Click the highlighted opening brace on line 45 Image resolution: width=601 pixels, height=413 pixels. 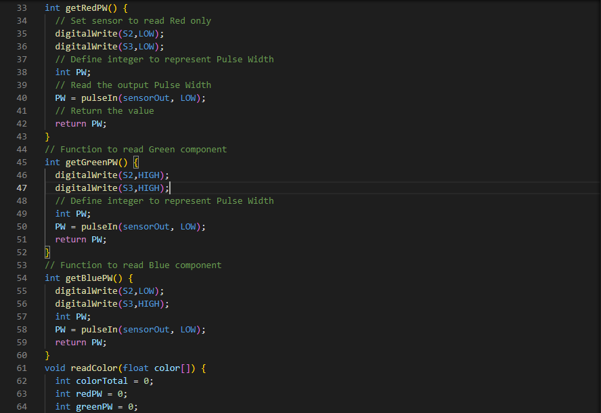click(136, 162)
